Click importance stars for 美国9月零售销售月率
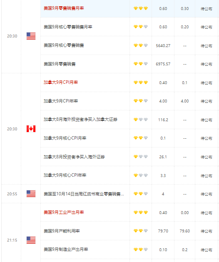This screenshot has height=262, width=219. click(x=141, y=8)
